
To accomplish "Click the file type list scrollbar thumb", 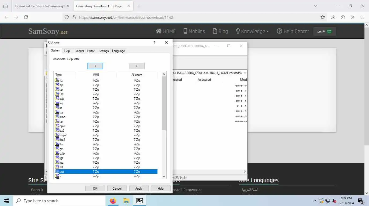I will [x=164, y=104].
